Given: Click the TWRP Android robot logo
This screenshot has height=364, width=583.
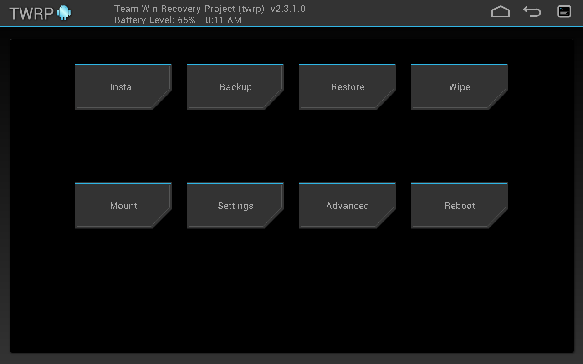Looking at the screenshot, I should point(64,13).
